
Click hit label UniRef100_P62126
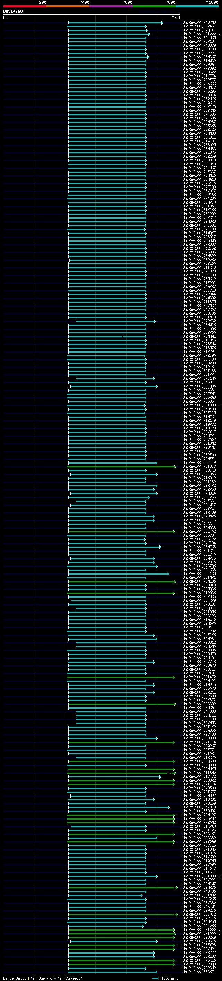click(199, 106)
